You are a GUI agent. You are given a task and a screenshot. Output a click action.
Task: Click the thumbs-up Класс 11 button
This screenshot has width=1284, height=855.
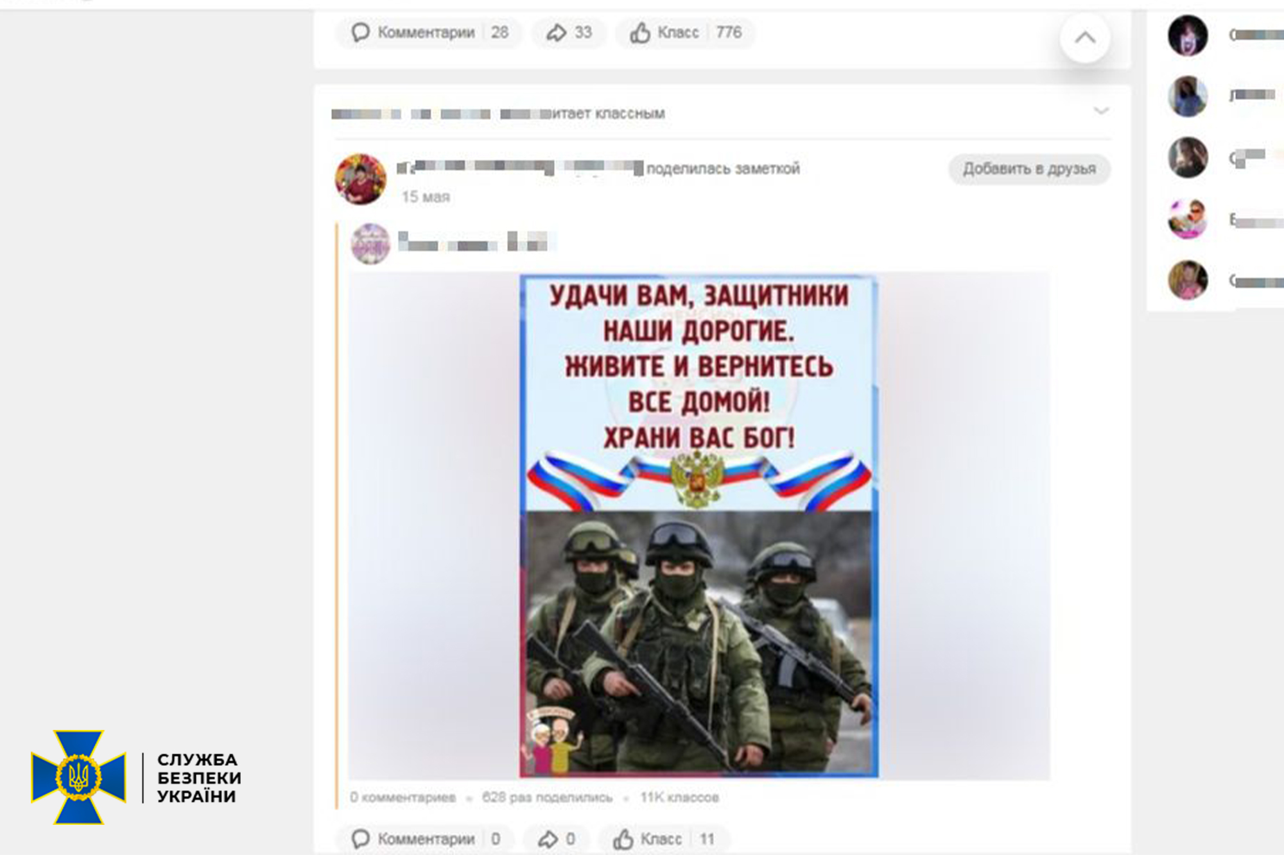664,839
